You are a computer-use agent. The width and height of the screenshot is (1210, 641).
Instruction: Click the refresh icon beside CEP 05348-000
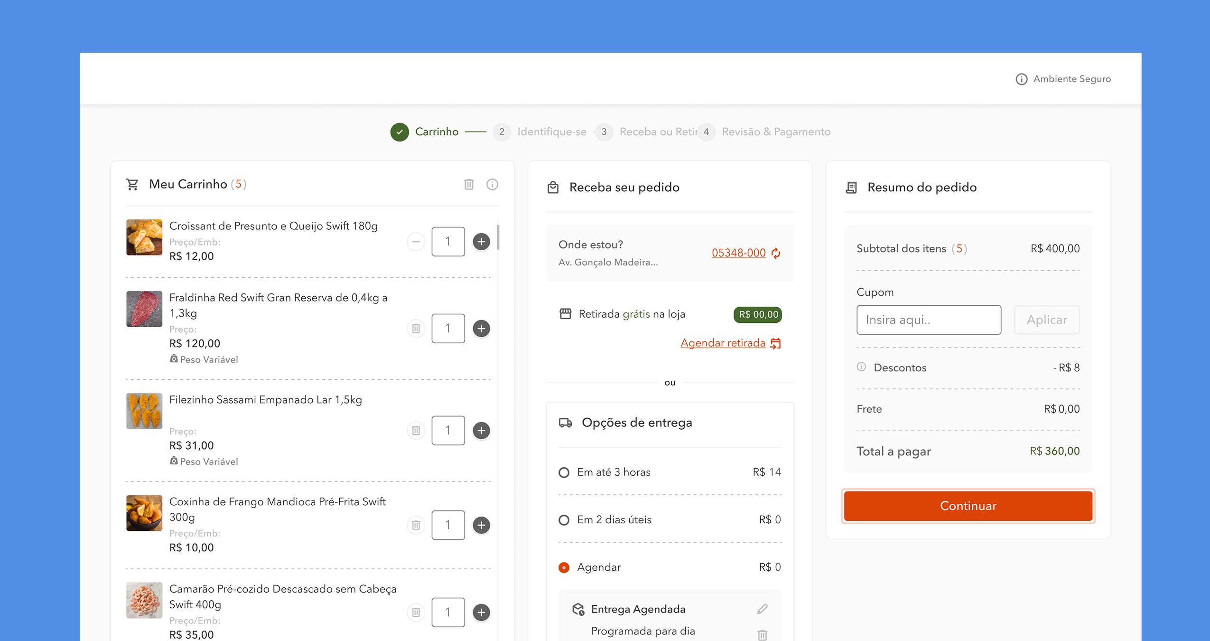point(776,253)
